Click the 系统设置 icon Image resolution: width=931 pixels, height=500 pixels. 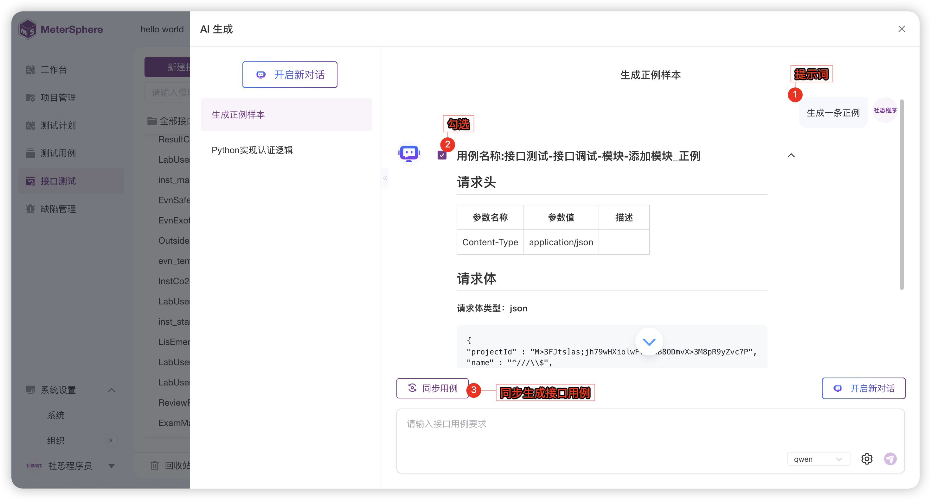click(x=30, y=390)
